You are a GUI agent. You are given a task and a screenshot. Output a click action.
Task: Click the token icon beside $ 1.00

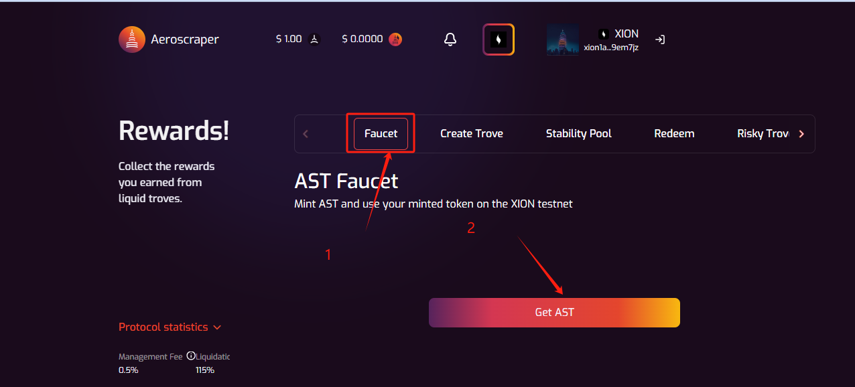315,40
